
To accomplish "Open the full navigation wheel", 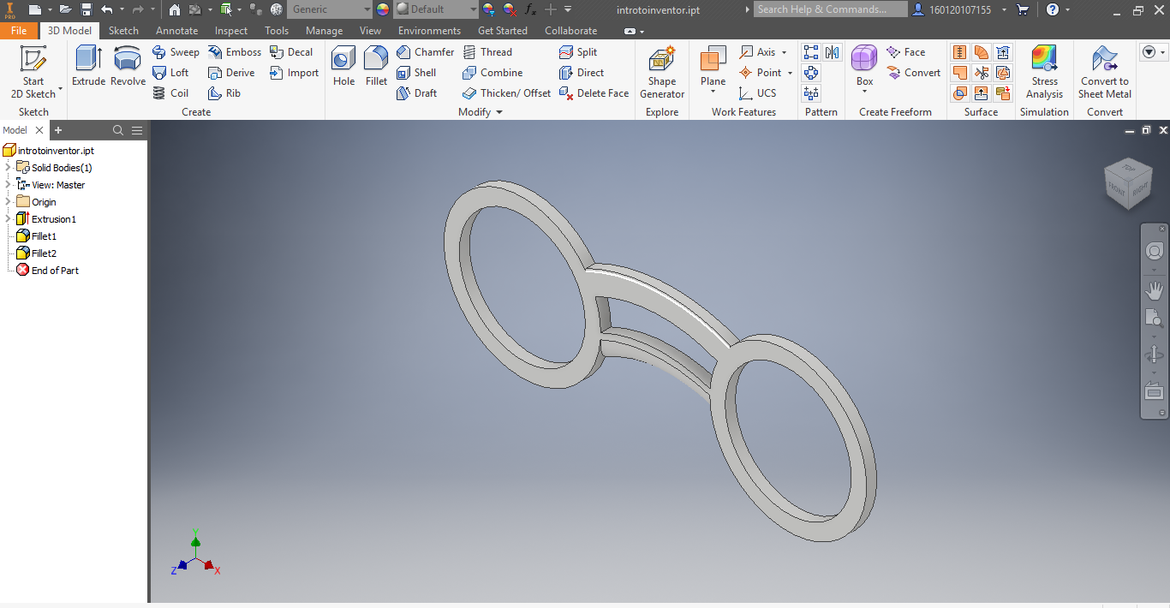I will (x=1155, y=251).
